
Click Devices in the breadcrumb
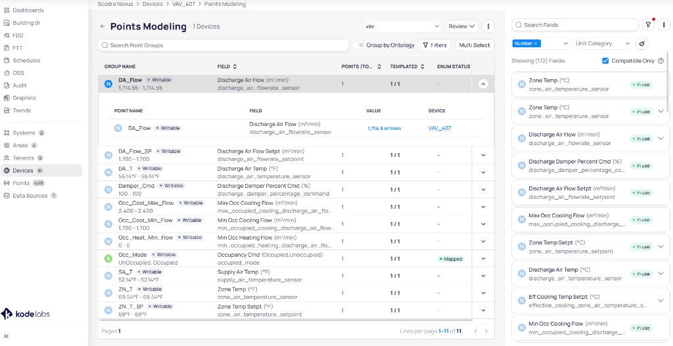coord(152,4)
